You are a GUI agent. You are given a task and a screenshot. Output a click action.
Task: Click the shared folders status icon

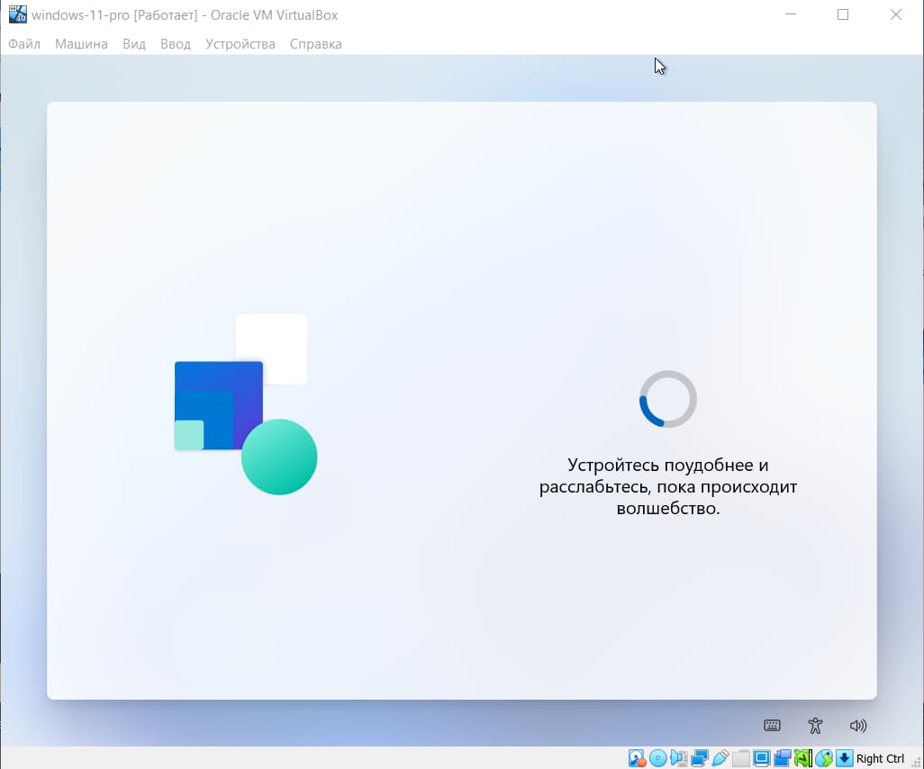point(741,758)
